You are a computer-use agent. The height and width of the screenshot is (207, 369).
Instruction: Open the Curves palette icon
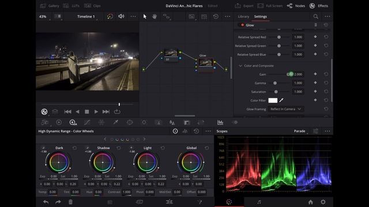(87, 122)
